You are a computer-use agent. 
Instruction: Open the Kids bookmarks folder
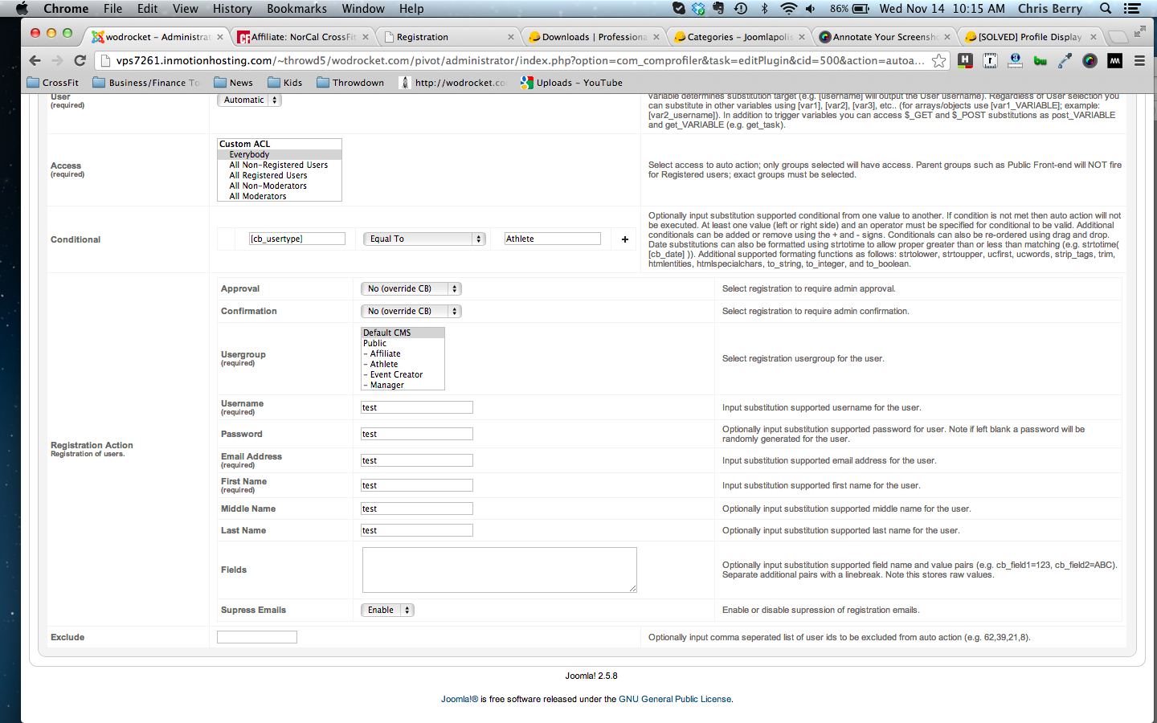point(284,83)
